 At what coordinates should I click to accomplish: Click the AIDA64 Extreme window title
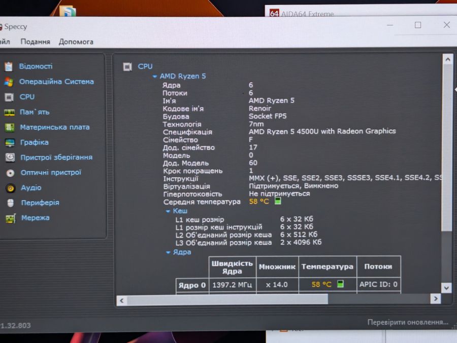click(307, 14)
